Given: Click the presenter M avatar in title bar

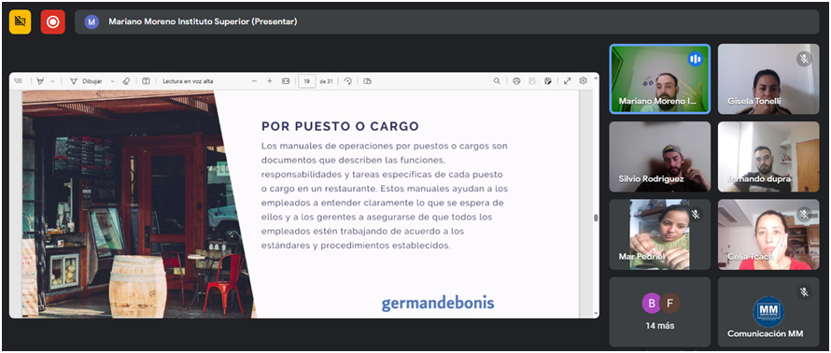Looking at the screenshot, I should pos(92,21).
